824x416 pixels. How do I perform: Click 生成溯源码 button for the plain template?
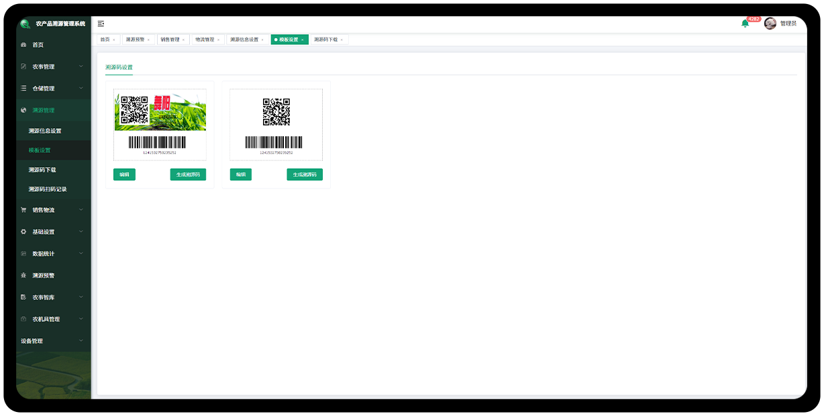coord(305,174)
